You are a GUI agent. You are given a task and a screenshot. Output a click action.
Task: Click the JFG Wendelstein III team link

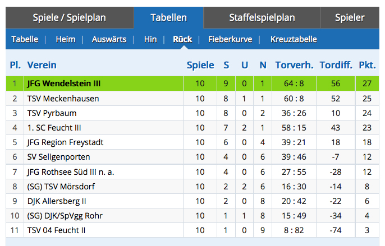coord(63,83)
